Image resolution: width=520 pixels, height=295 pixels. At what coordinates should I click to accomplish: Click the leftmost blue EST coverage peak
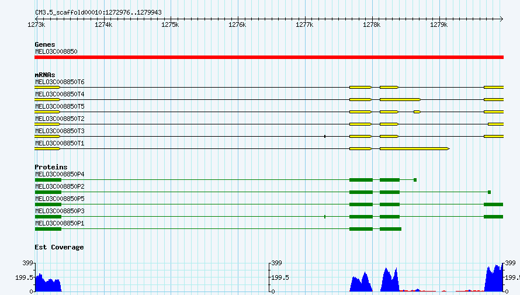(x=48, y=283)
